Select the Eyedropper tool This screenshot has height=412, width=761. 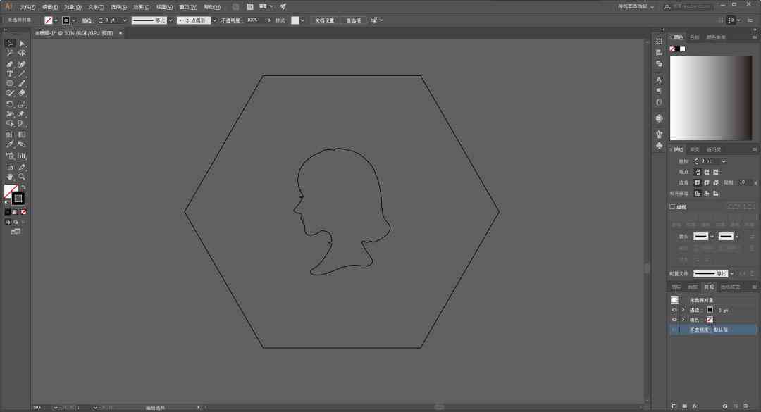pyautogui.click(x=10, y=144)
